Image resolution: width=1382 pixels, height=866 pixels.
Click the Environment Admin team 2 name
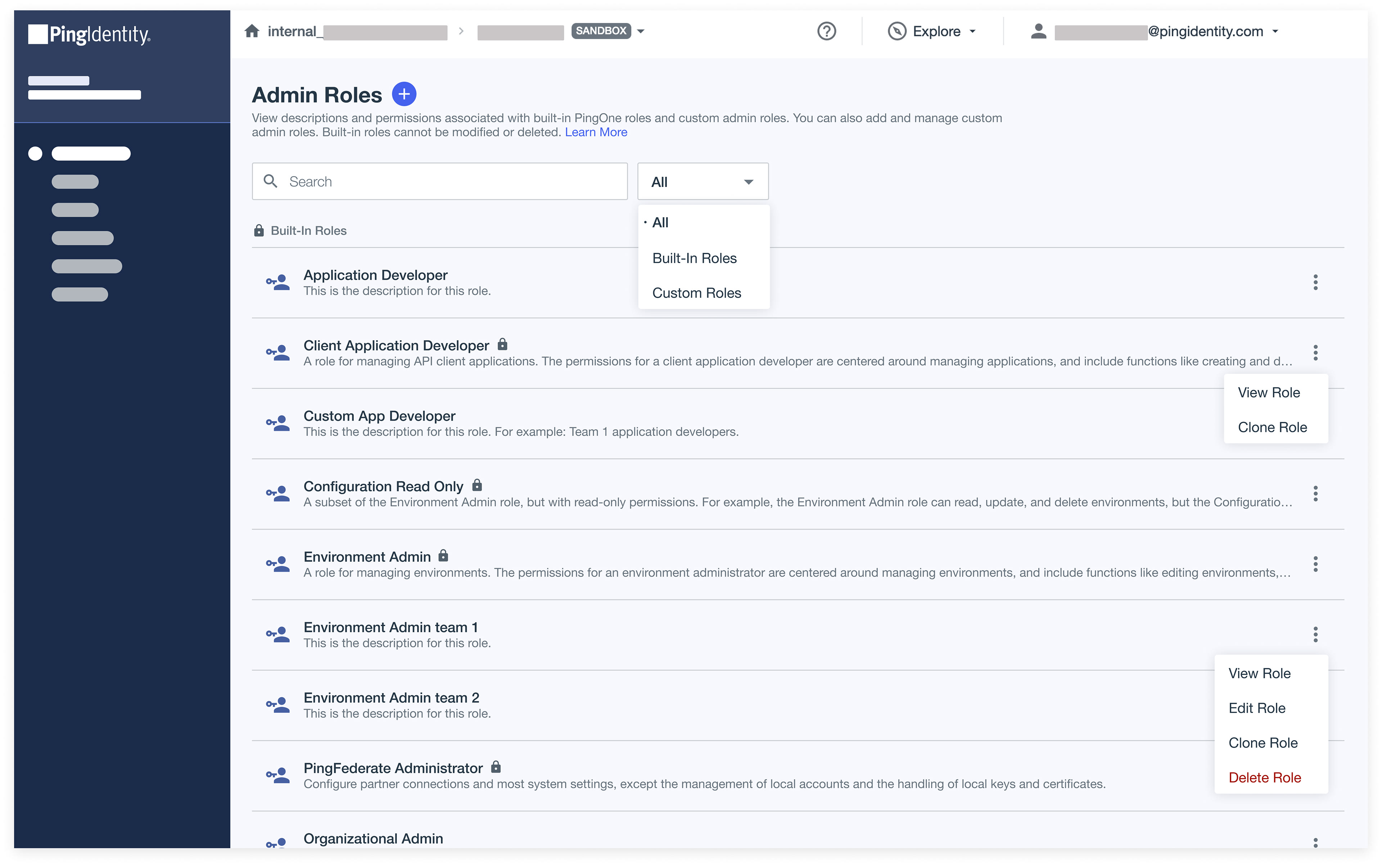click(x=391, y=698)
